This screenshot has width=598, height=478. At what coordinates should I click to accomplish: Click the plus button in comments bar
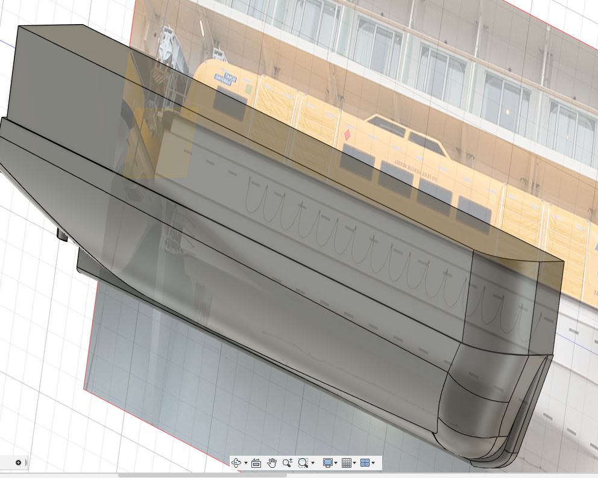pyautogui.click(x=18, y=462)
